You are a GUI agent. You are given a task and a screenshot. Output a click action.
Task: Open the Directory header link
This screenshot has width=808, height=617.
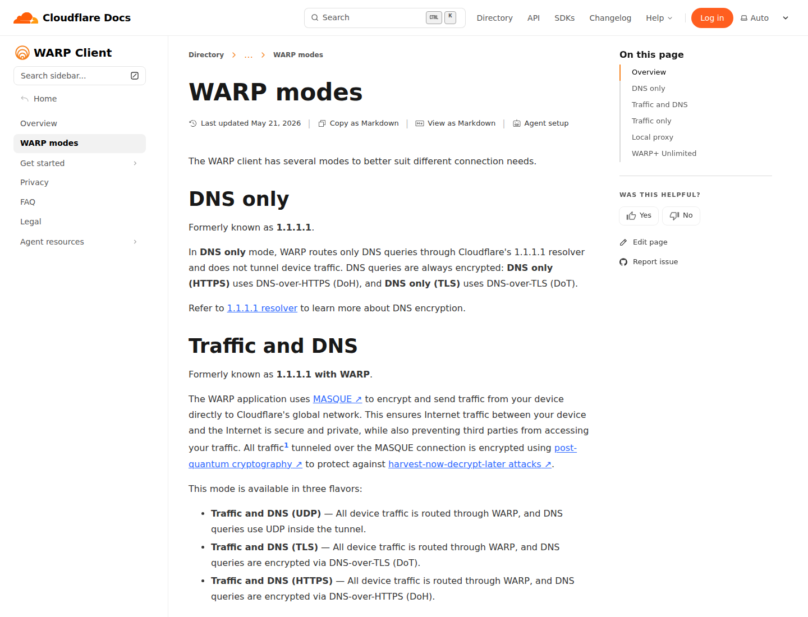[494, 18]
